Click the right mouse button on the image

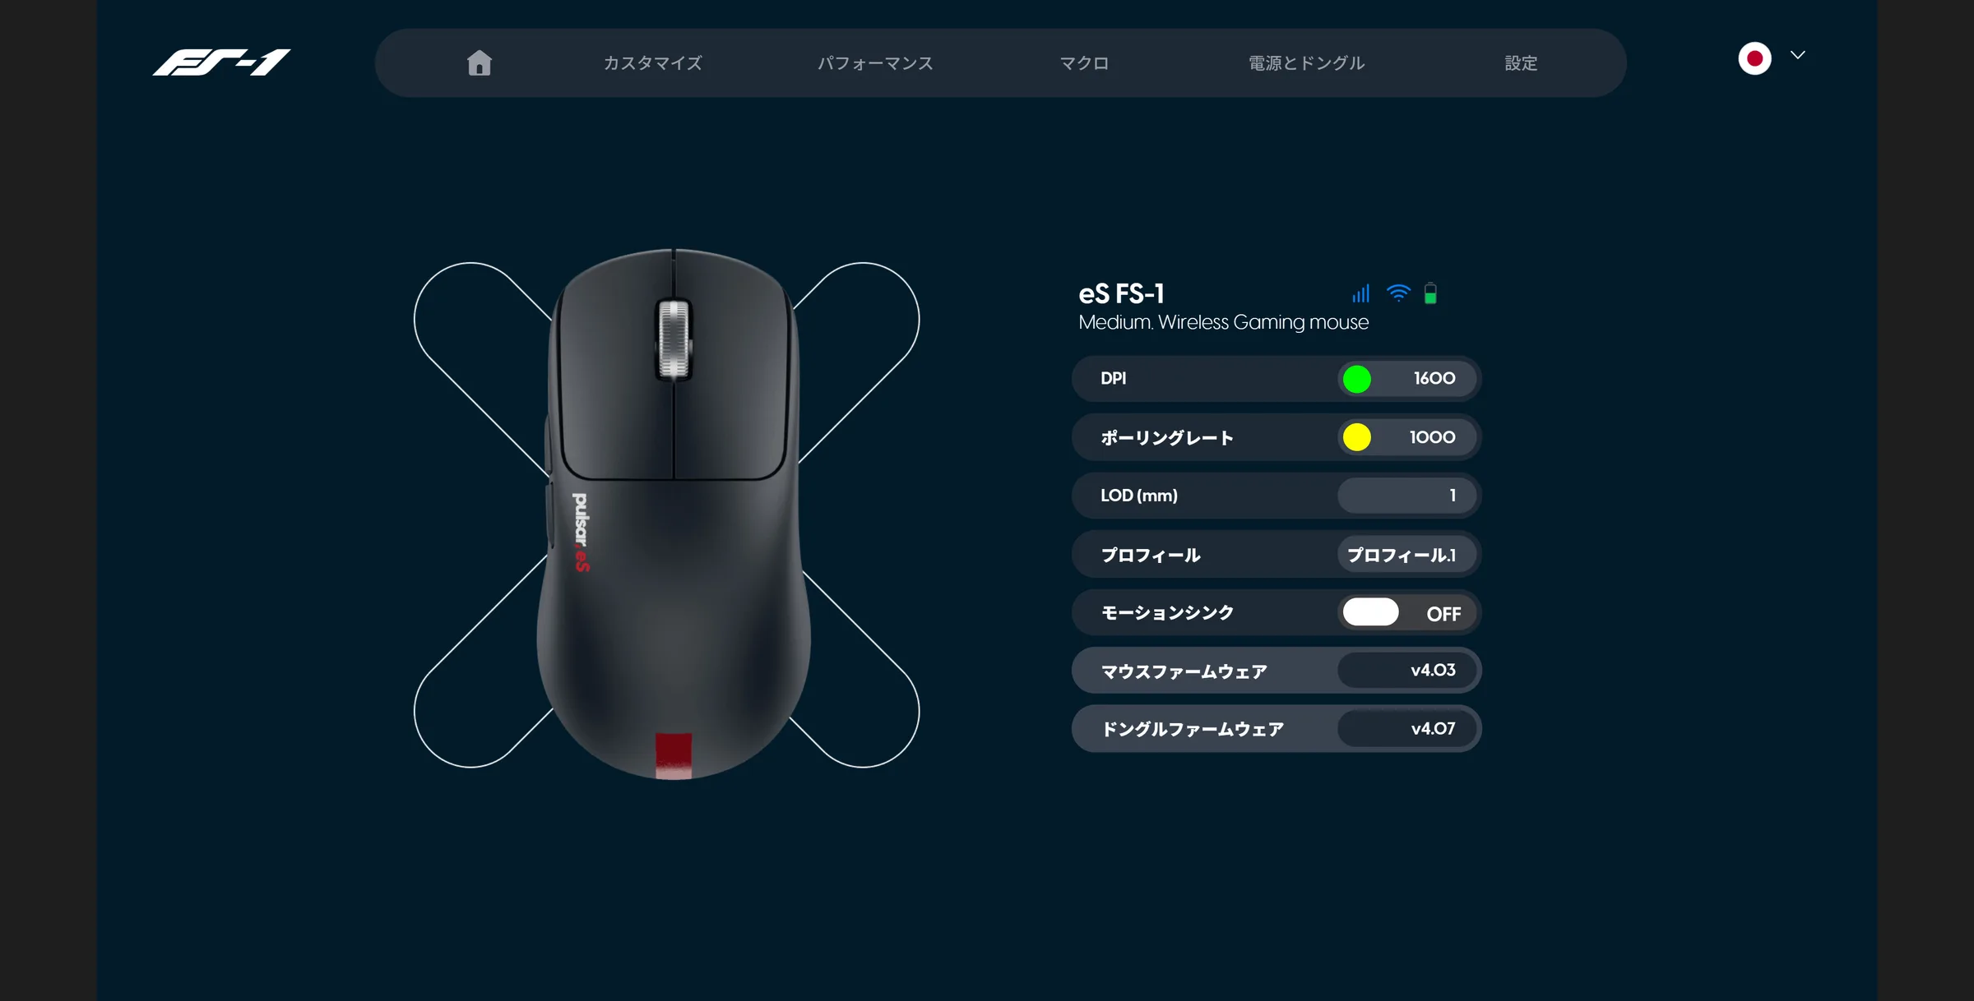click(732, 370)
